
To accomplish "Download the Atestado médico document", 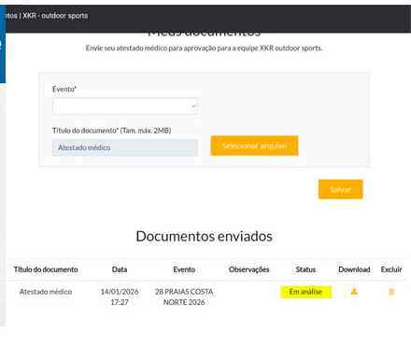I will click(354, 292).
